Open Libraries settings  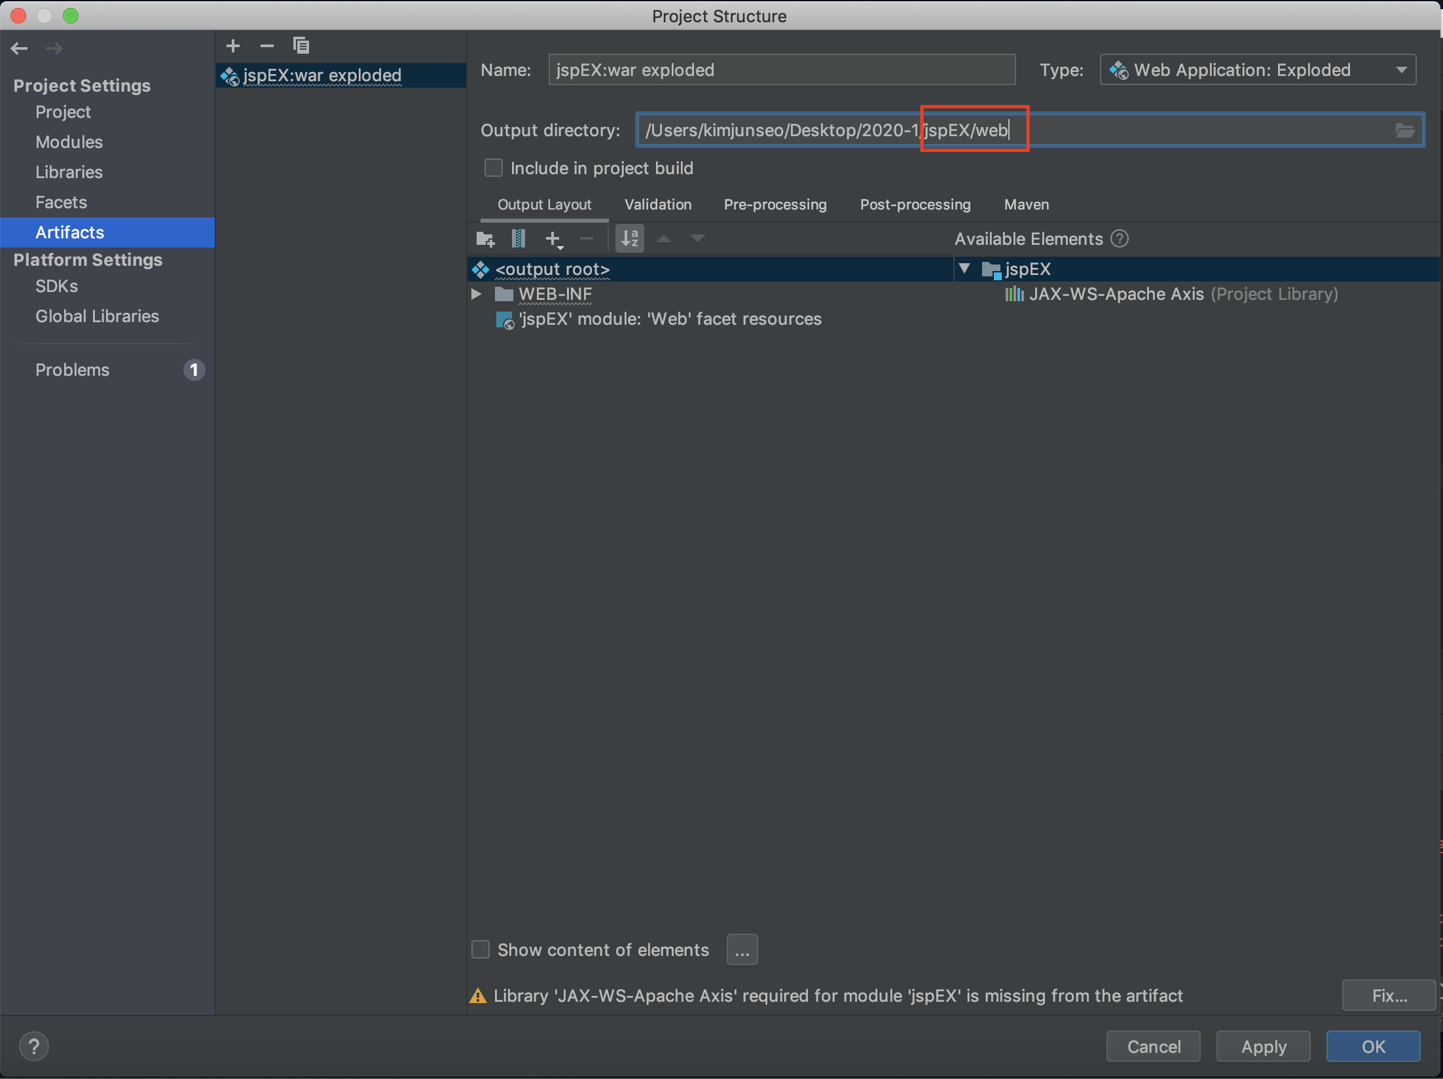coord(69,172)
